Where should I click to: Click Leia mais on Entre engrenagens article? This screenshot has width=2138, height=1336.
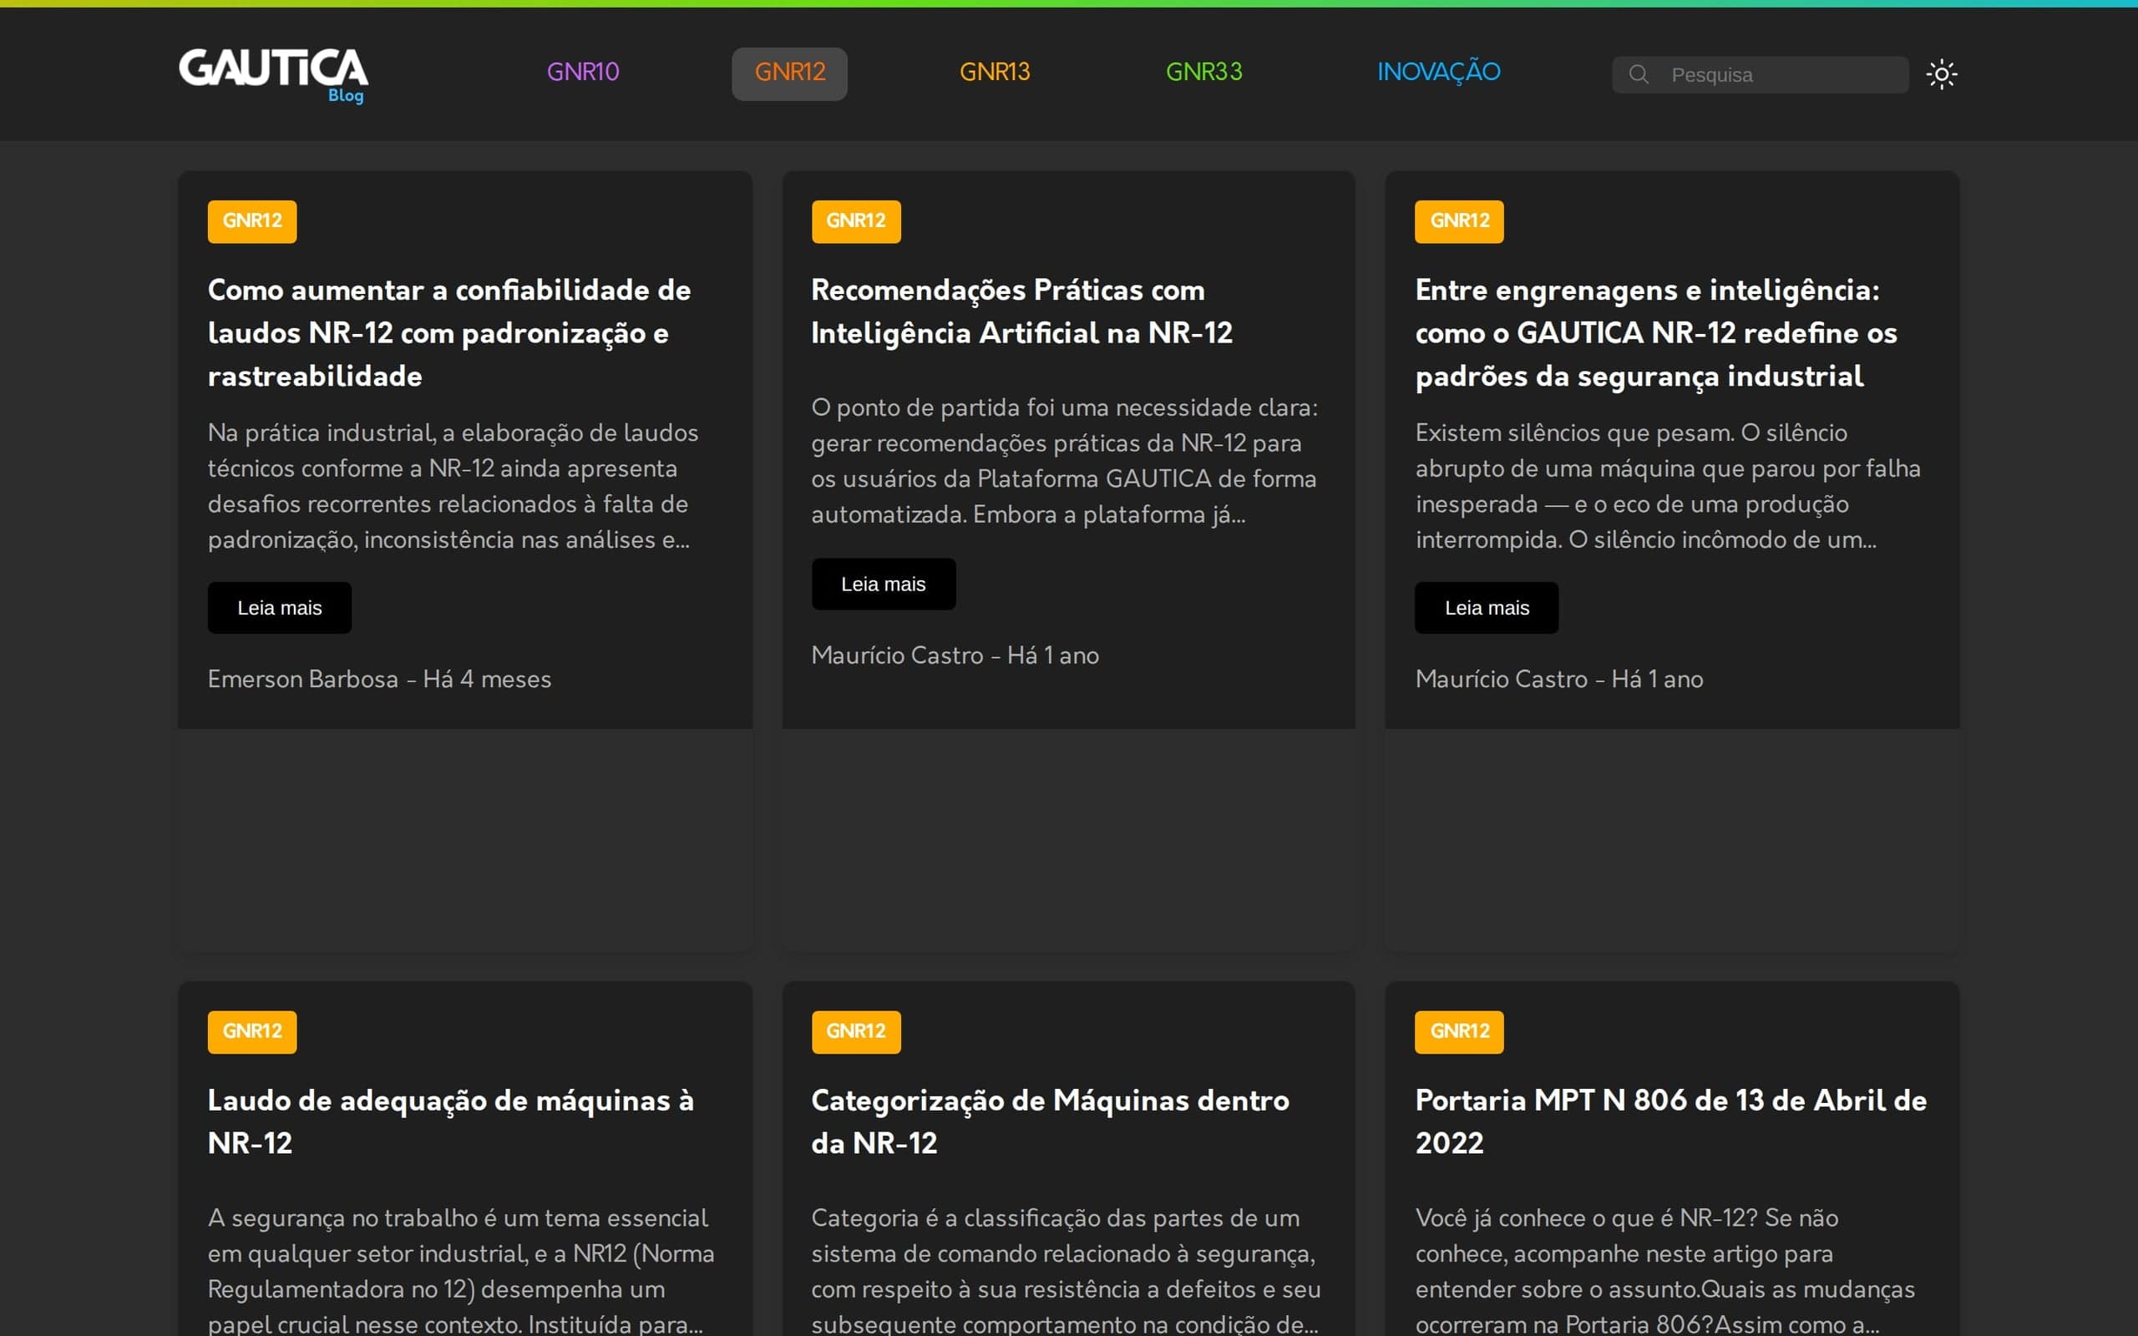tap(1486, 608)
